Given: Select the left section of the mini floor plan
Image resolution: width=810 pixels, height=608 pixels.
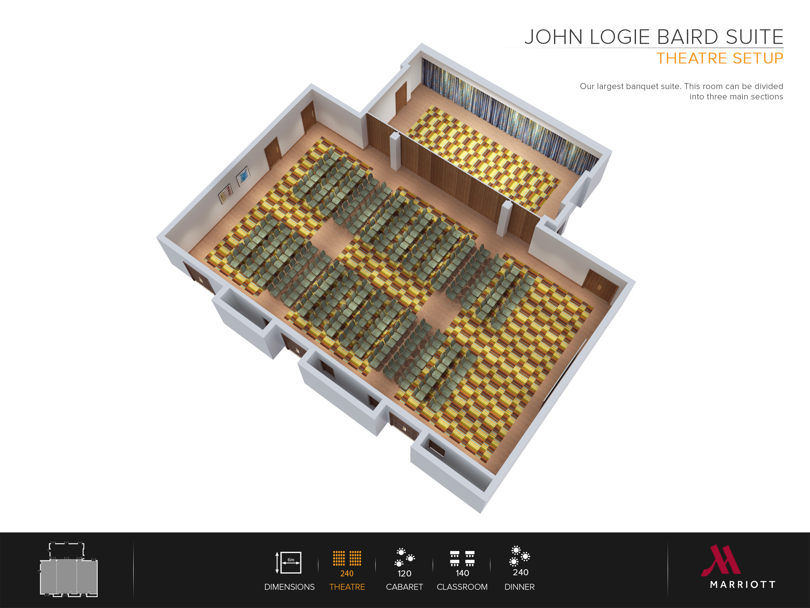Looking at the screenshot, I should [48, 577].
